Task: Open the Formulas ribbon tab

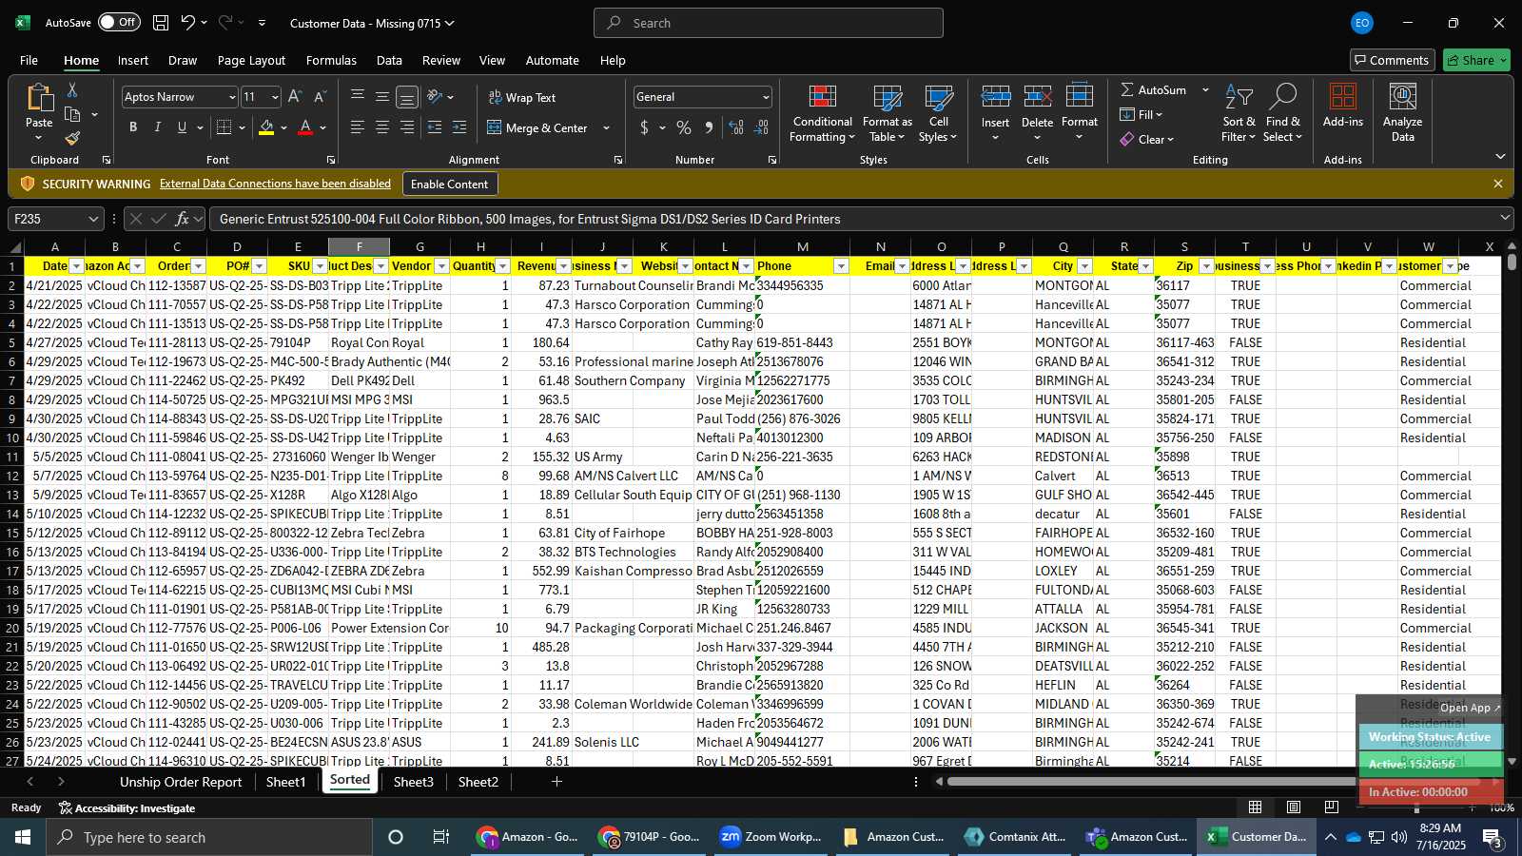Action: (331, 60)
